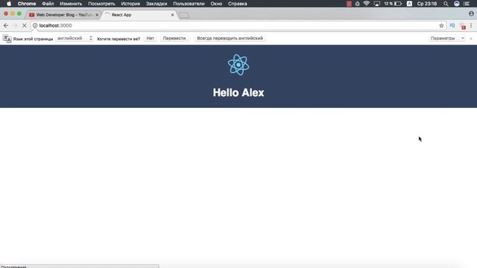This screenshot has height=268, width=477.
Task: Open the Google Drive menu bar icon
Action: (x=358, y=4)
